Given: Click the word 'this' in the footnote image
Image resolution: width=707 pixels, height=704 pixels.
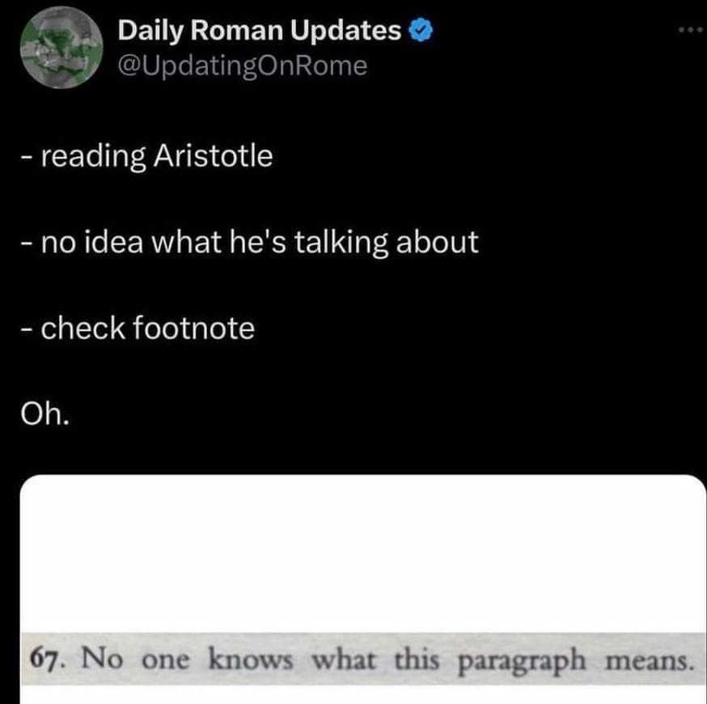Looking at the screenshot, I should pyautogui.click(x=417, y=659).
